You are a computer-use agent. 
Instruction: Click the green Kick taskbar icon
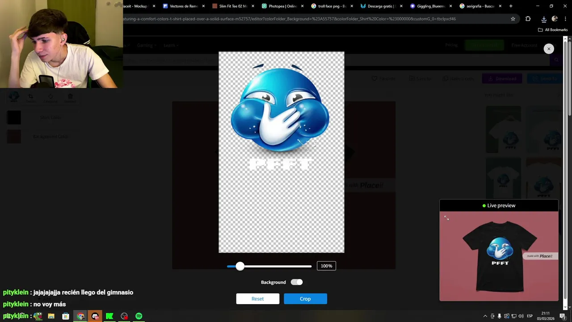pos(109,316)
